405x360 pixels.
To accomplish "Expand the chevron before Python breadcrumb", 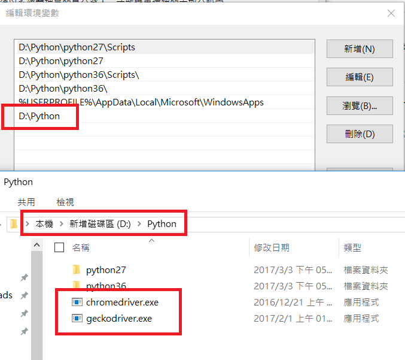I will point(139,223).
